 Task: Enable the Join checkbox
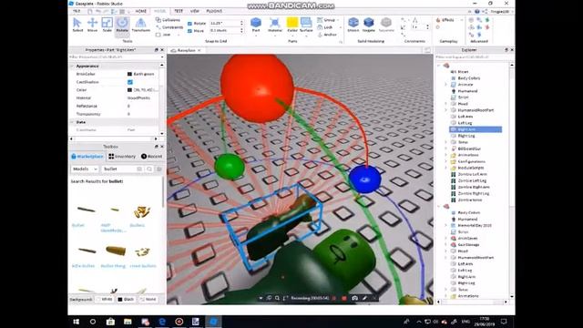(x=159, y=35)
